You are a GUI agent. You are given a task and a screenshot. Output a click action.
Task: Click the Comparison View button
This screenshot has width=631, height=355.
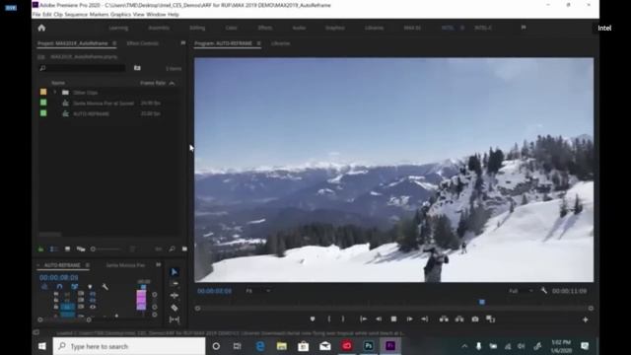490,319
